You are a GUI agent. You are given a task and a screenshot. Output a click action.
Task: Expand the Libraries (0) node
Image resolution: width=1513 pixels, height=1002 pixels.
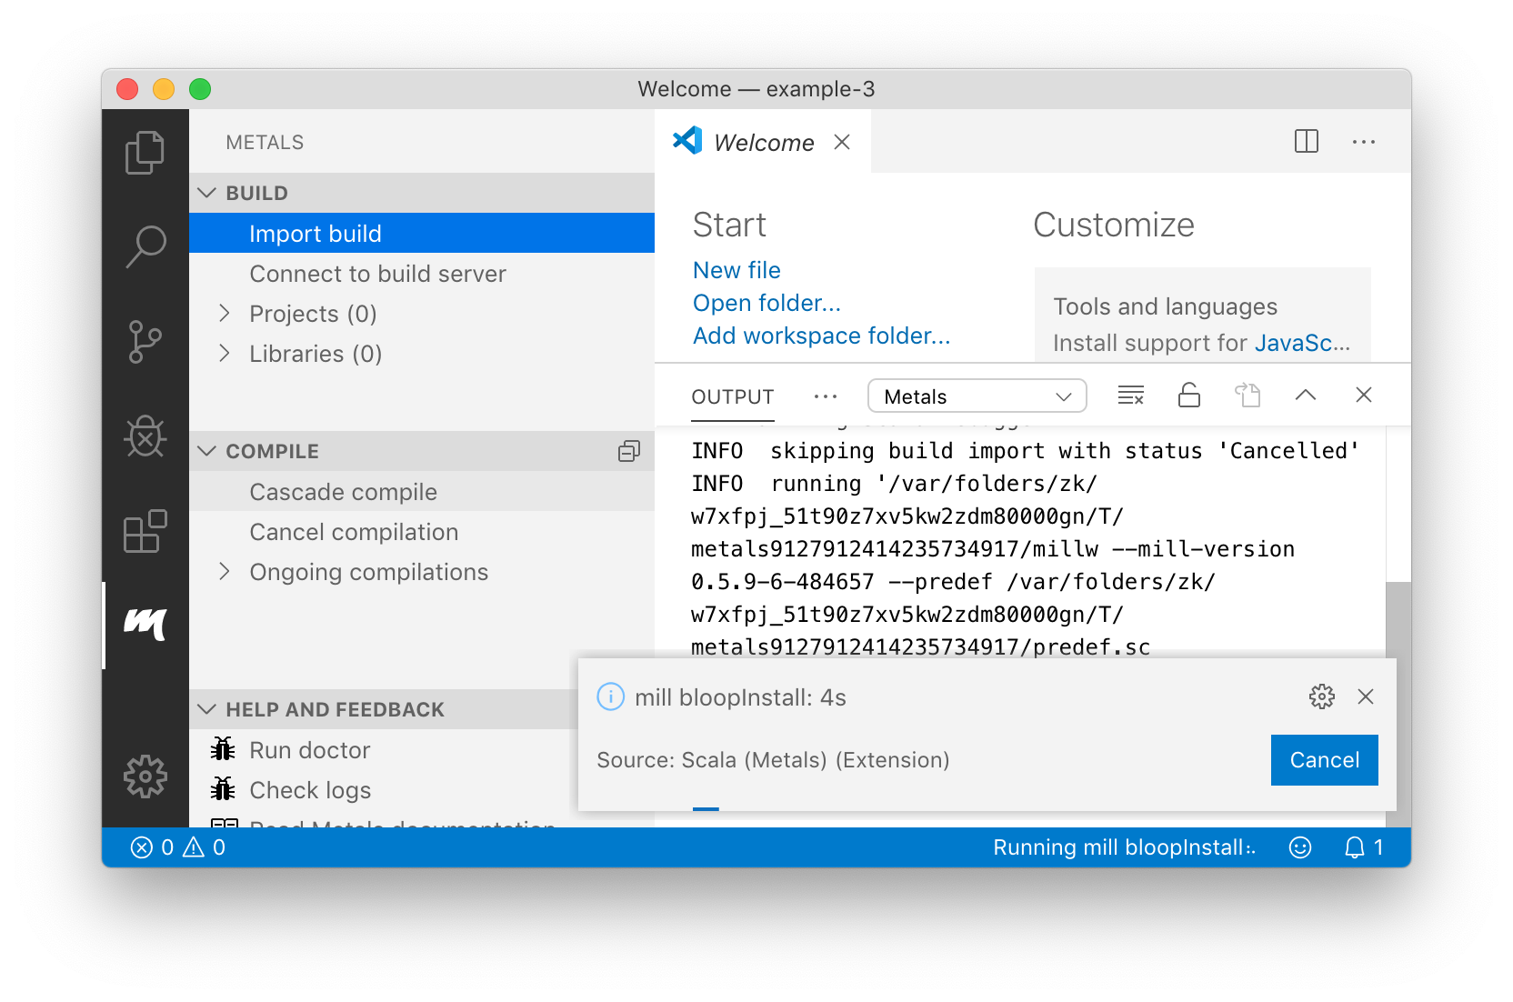[225, 354]
